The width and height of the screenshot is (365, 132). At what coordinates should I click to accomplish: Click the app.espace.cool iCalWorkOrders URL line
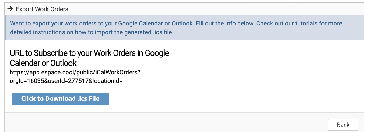pyautogui.click(x=75, y=72)
